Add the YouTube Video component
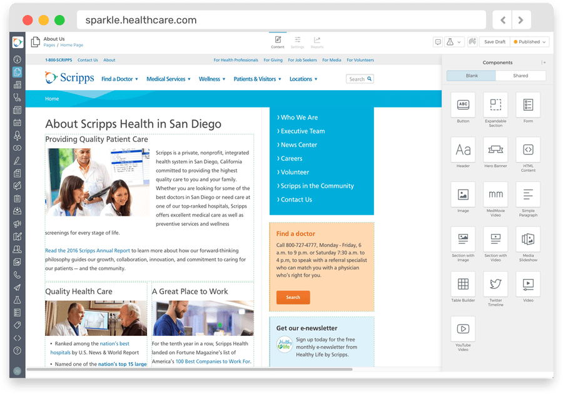Viewport: 563px width, 394px height. click(463, 329)
